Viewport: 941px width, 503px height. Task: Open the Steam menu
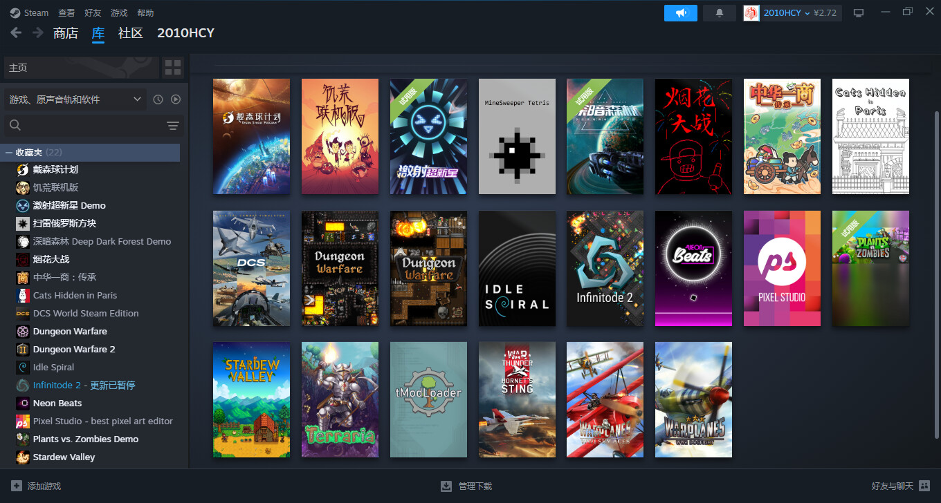29,13
